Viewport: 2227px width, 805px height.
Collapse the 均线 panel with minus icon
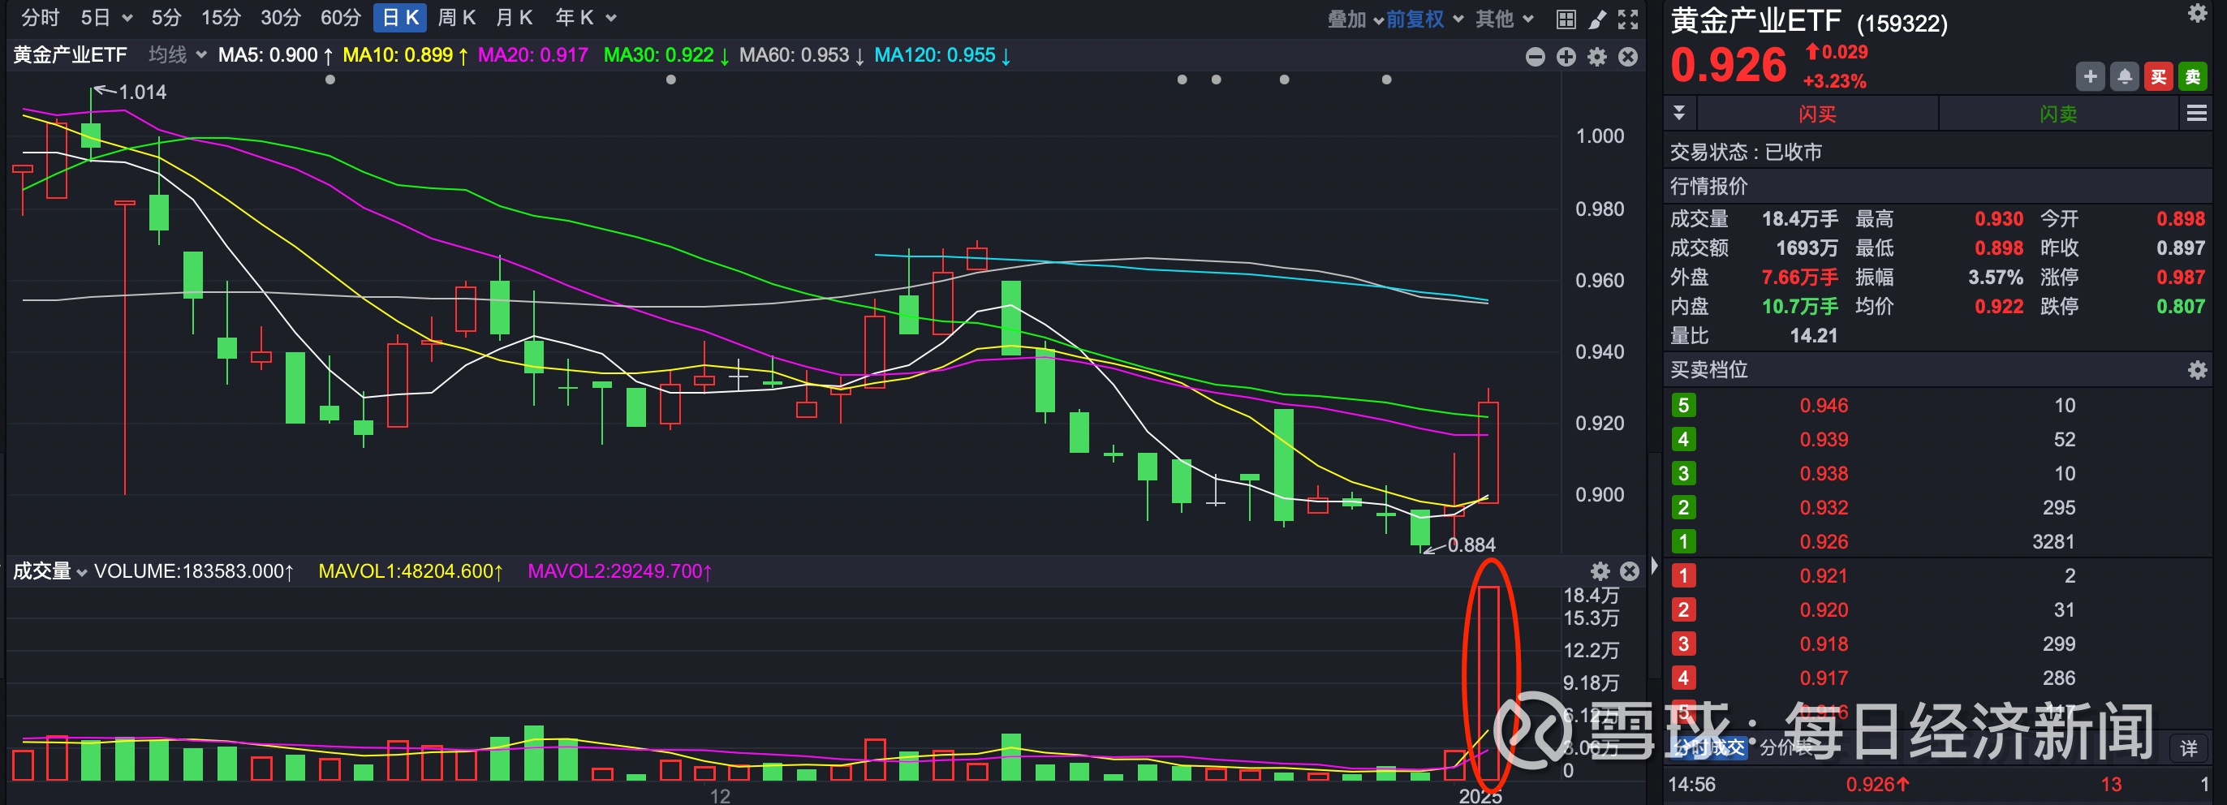point(1536,56)
